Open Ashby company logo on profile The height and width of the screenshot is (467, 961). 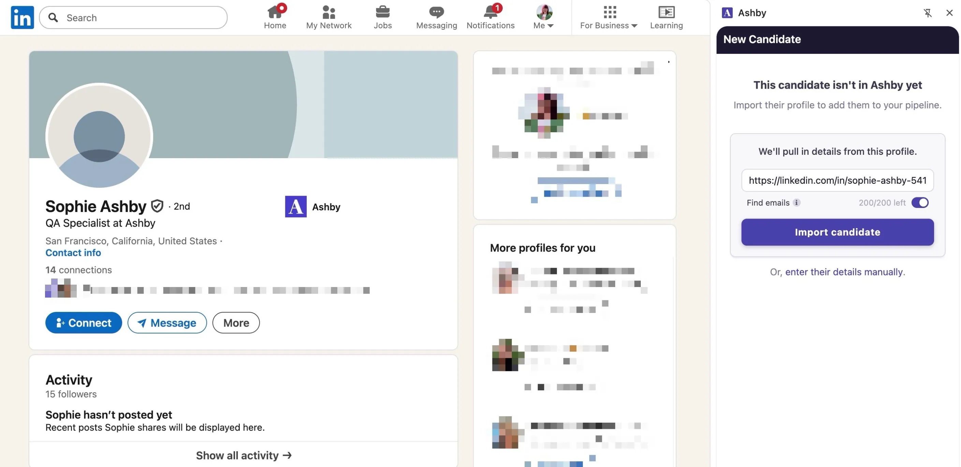(x=296, y=206)
